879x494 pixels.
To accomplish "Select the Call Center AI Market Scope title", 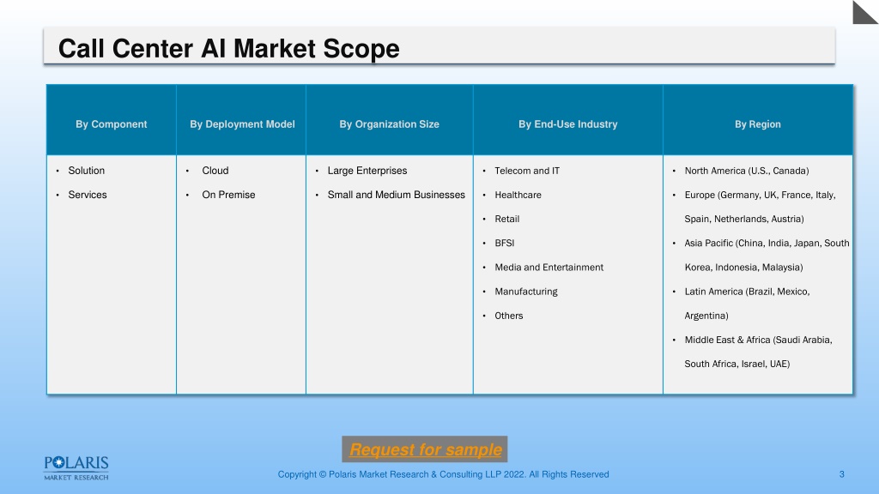I will (x=228, y=48).
